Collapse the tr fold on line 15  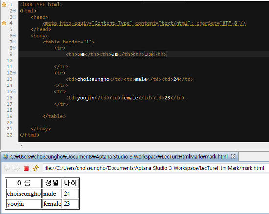[15, 91]
